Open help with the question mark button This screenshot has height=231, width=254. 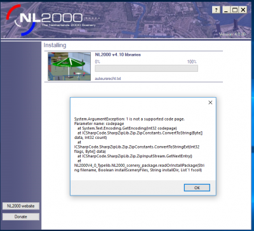point(216,10)
